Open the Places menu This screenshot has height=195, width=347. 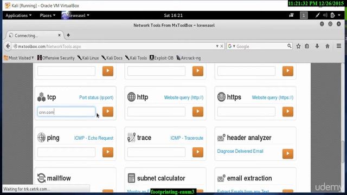pos(48,15)
